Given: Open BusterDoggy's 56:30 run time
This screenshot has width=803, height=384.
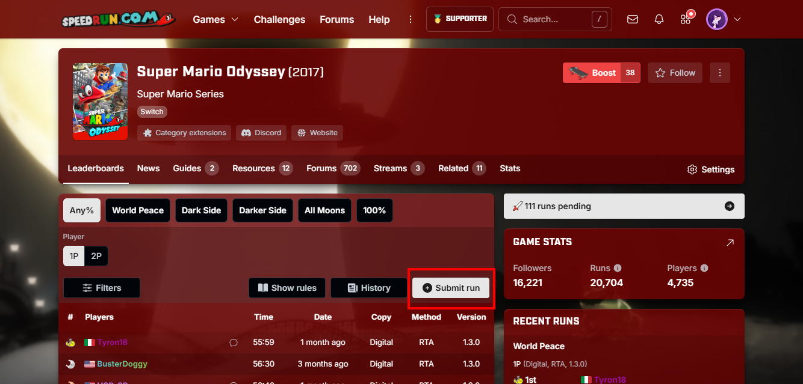Looking at the screenshot, I should pyautogui.click(x=264, y=364).
